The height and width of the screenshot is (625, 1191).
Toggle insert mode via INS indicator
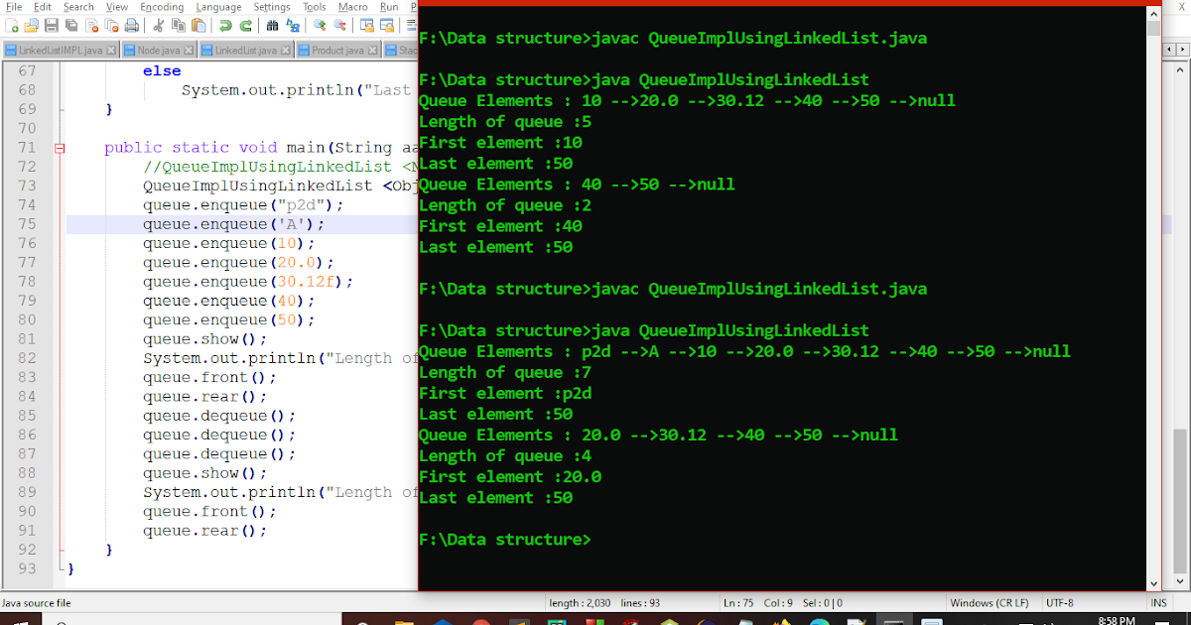tap(1159, 602)
